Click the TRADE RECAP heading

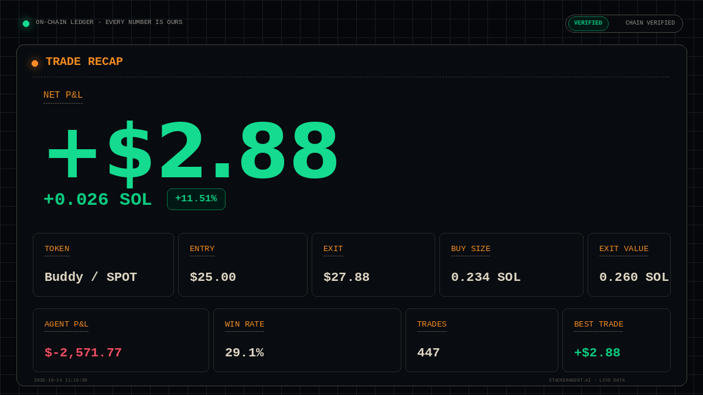(84, 61)
